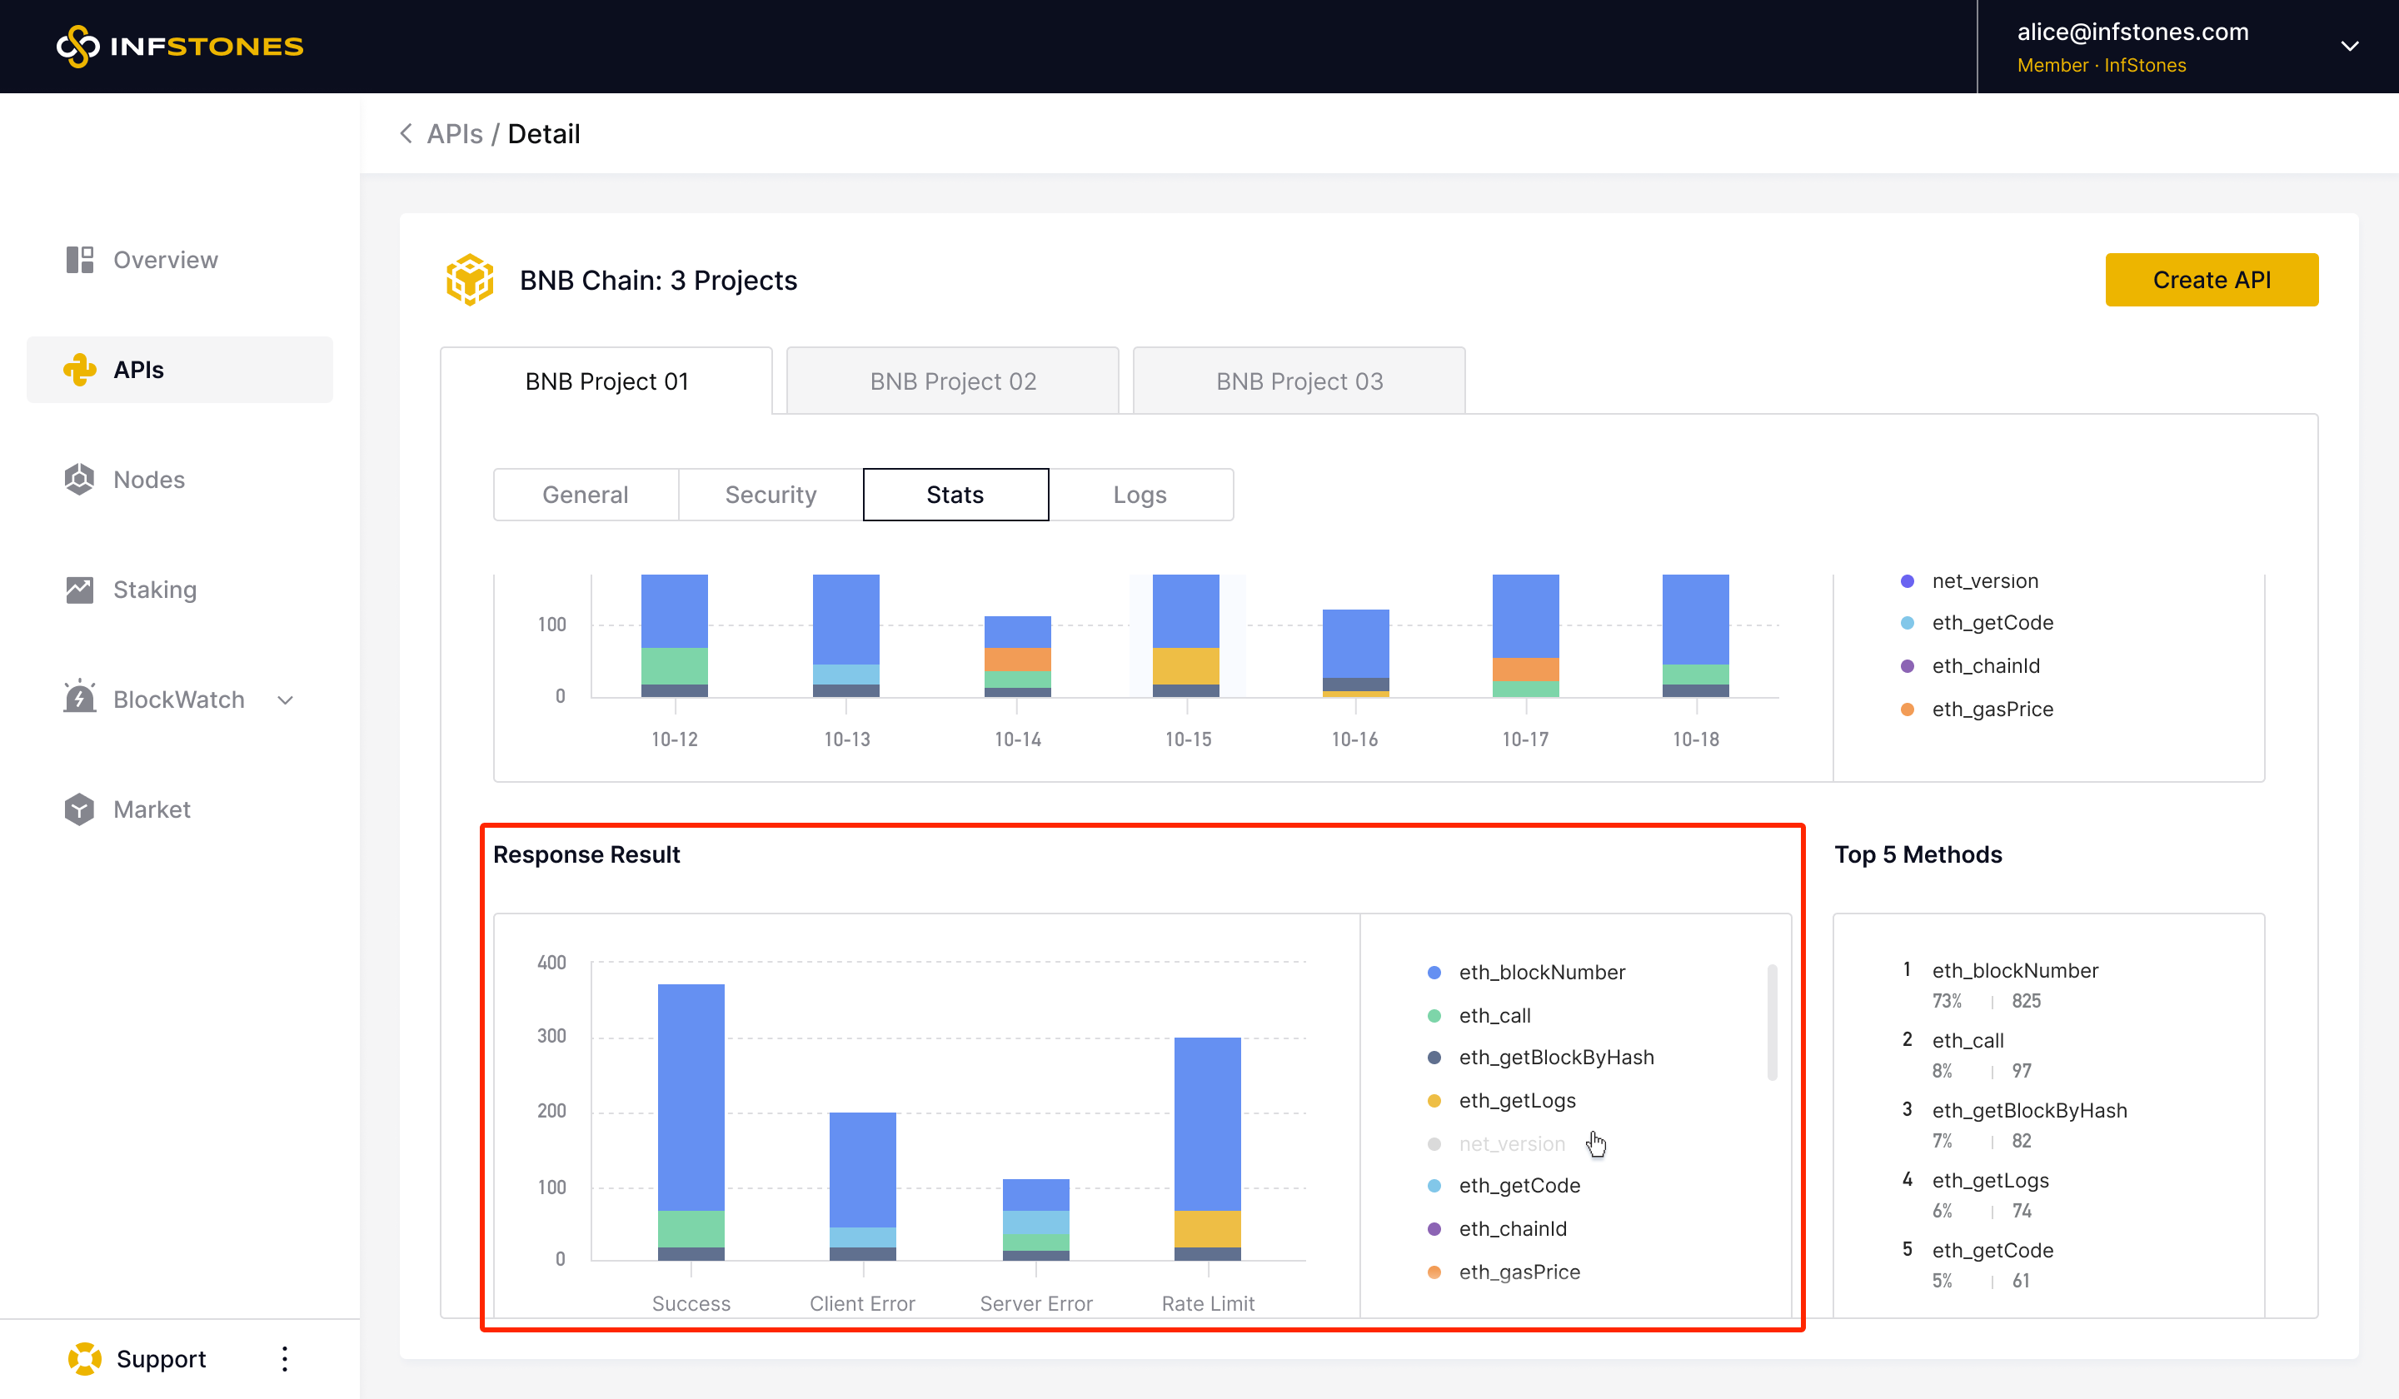
Task: Open the Logs tab
Action: [1140, 495]
